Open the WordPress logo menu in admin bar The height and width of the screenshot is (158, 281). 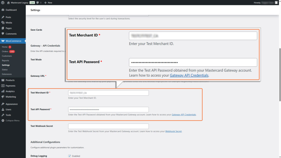[3, 2]
